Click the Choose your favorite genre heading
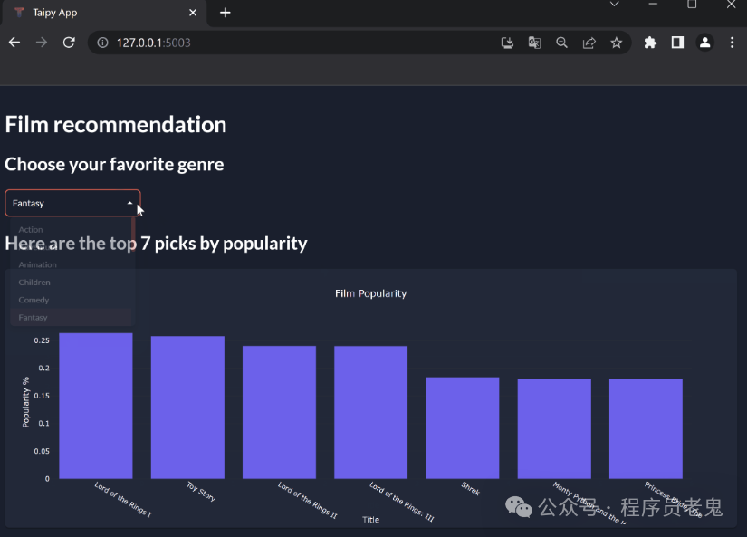This screenshot has width=747, height=537. coord(114,165)
